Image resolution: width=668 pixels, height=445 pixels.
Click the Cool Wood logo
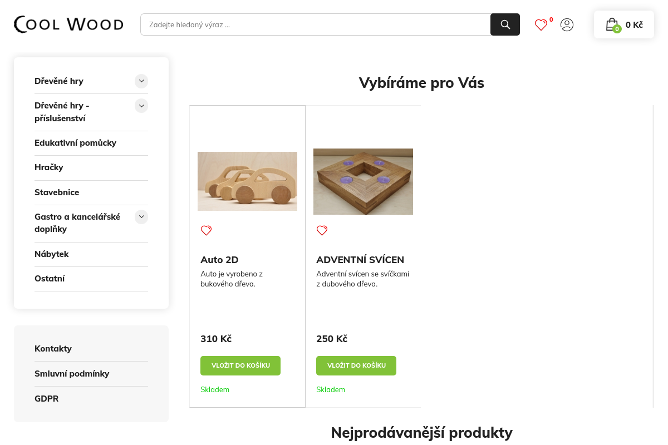click(x=68, y=24)
